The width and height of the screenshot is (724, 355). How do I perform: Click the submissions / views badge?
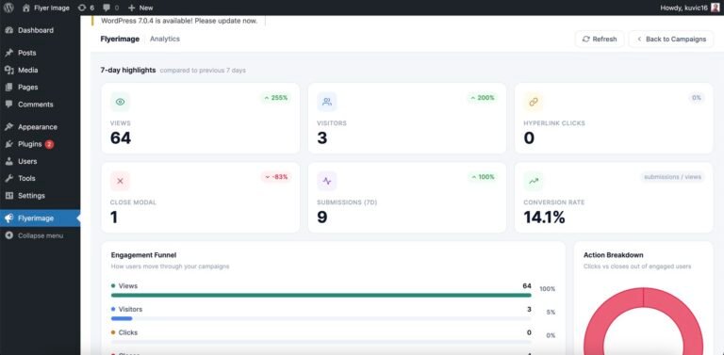672,177
